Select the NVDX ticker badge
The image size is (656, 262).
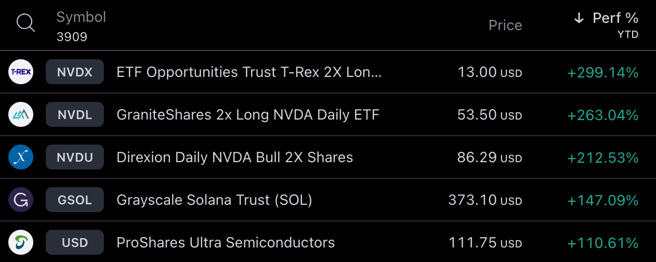[75, 72]
